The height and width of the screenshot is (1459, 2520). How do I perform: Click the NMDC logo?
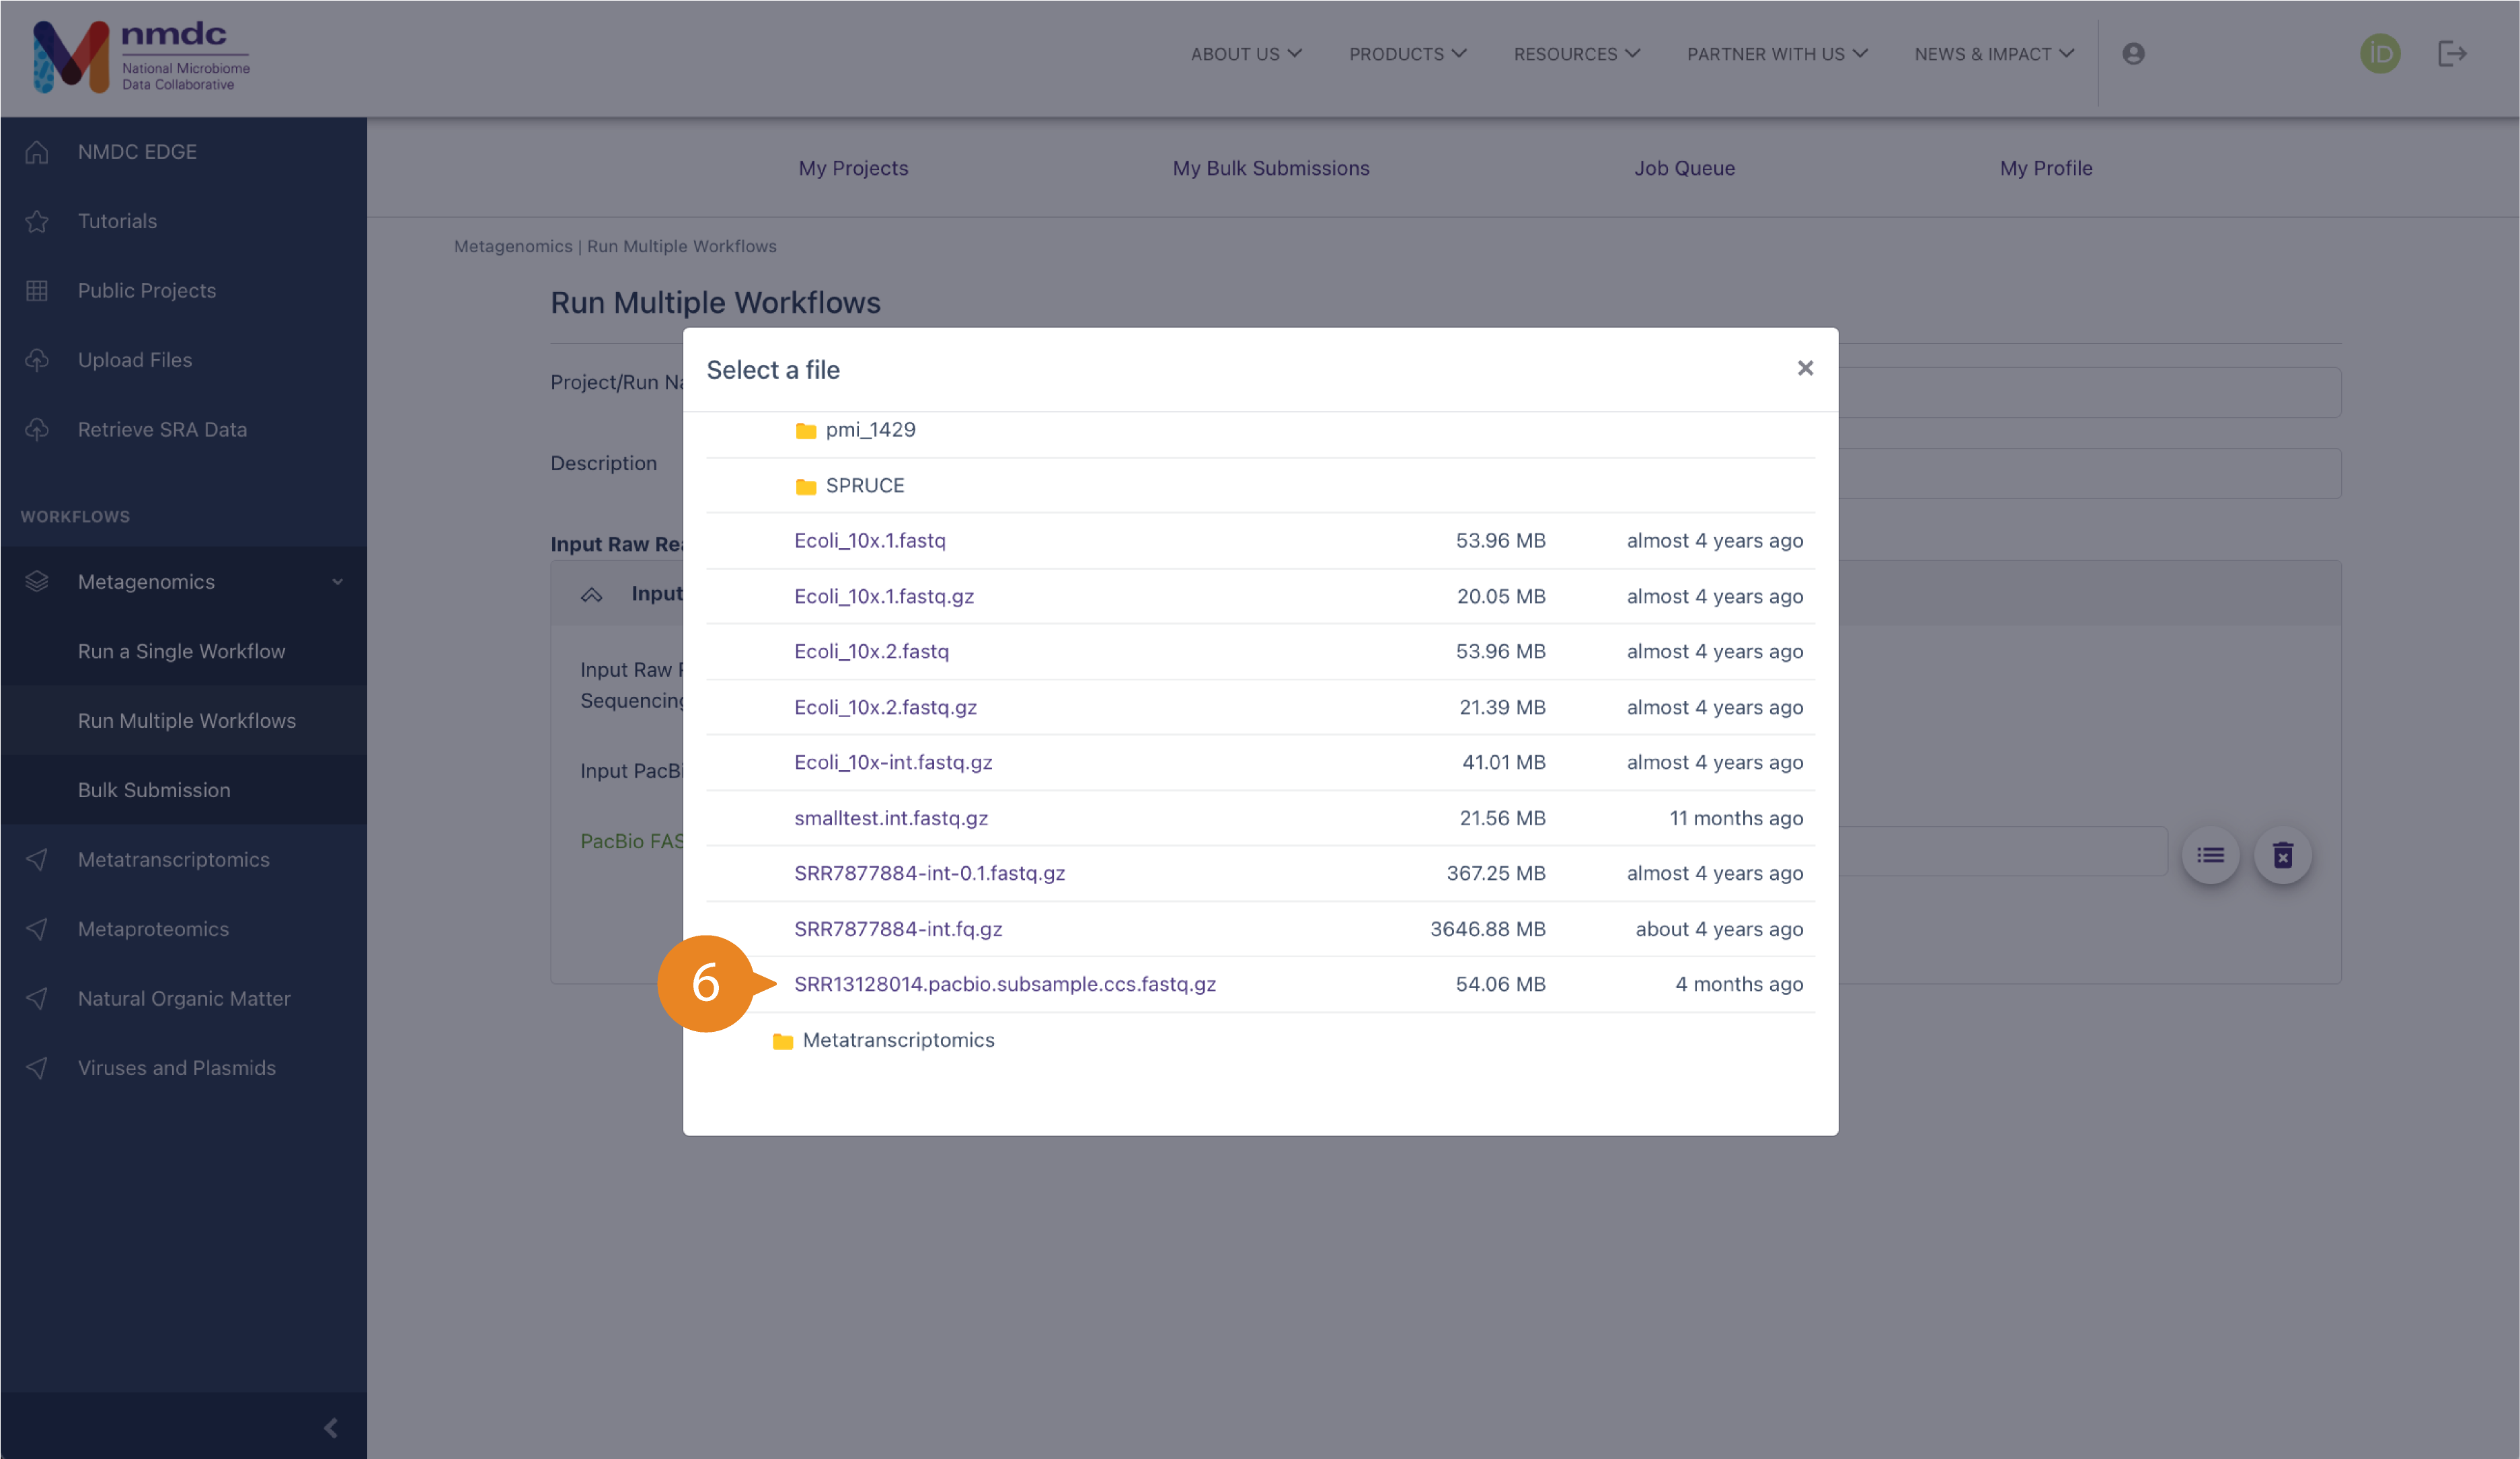tap(141, 56)
